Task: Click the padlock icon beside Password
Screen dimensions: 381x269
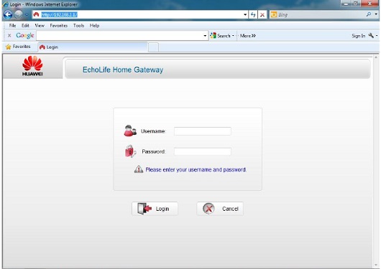Action: pyautogui.click(x=130, y=151)
